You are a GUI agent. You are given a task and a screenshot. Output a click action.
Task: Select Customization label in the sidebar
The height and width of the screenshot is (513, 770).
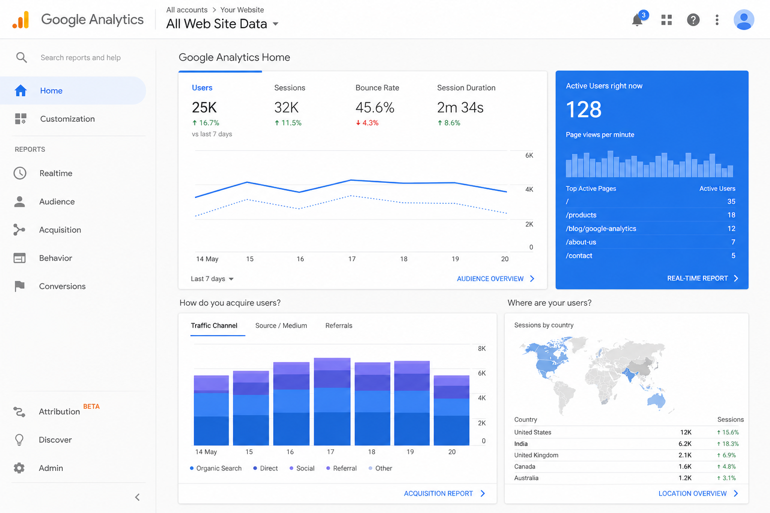pyautogui.click(x=67, y=119)
